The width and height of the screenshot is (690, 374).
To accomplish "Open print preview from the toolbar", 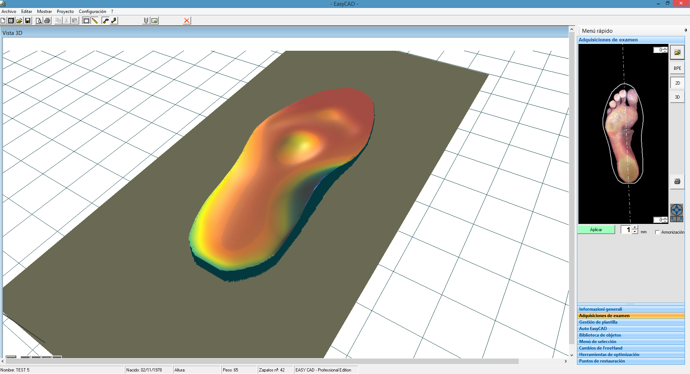I will point(39,21).
